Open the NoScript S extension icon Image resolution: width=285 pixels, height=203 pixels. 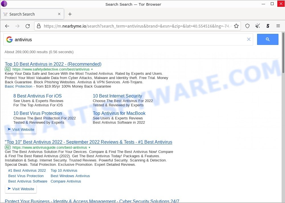pos(268,26)
